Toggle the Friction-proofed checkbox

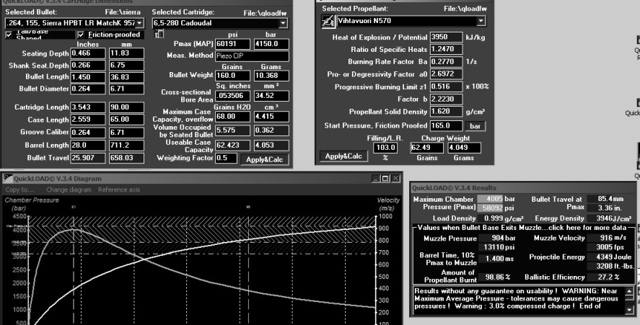[81, 35]
